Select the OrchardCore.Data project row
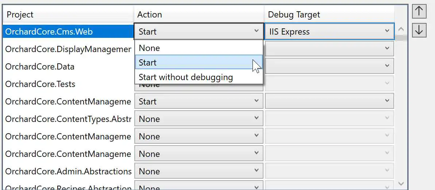Viewport: 435px width, 190px height. tap(68, 66)
